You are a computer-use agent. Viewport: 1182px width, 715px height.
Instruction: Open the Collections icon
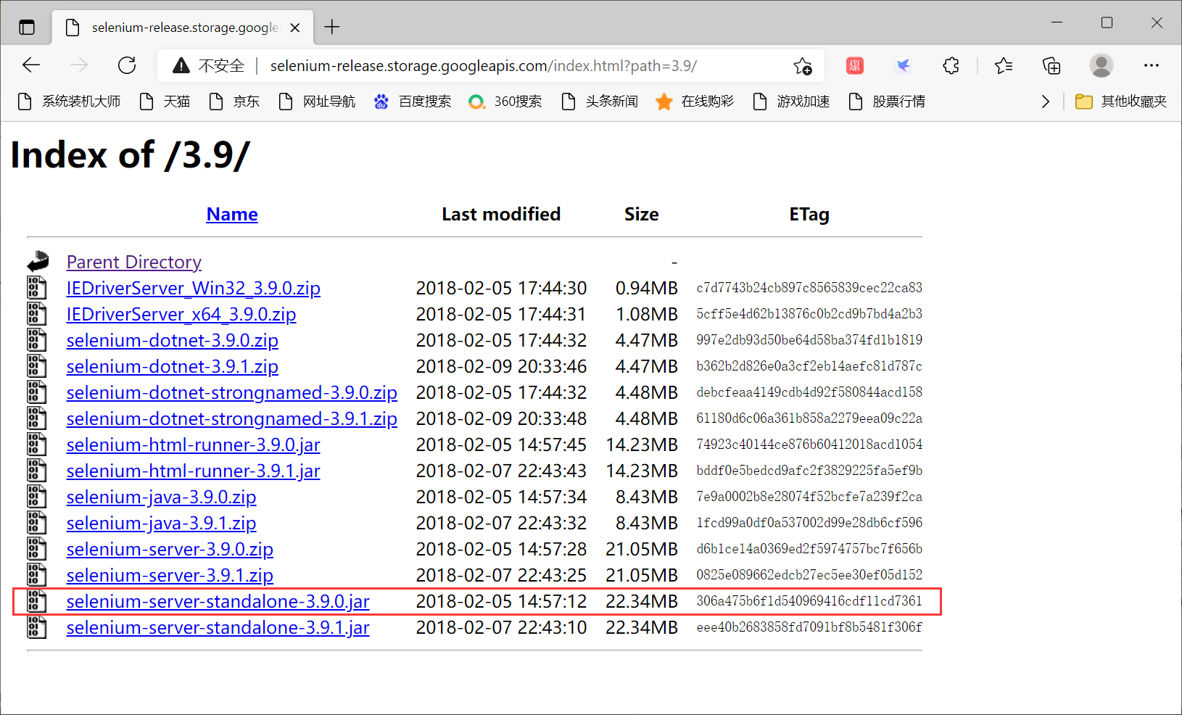click(x=1051, y=65)
